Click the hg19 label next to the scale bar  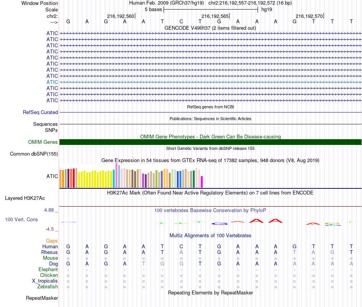267,10
